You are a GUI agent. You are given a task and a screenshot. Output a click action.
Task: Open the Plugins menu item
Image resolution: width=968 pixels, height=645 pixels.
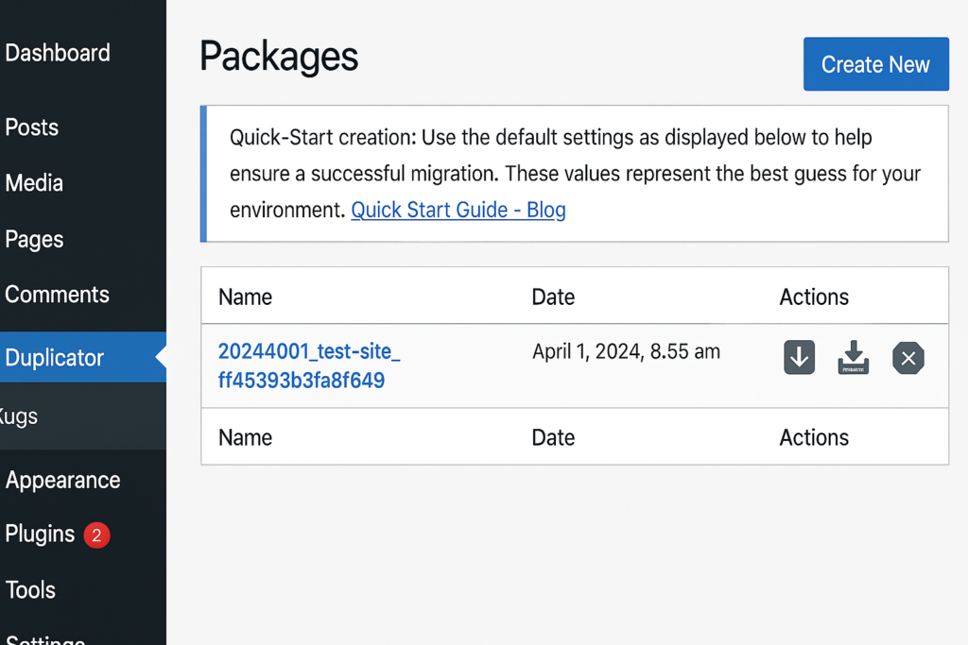tap(40, 535)
